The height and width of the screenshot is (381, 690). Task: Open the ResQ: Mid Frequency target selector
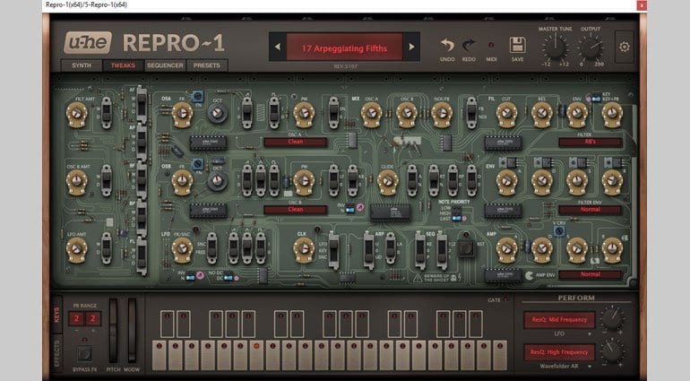tap(559, 320)
